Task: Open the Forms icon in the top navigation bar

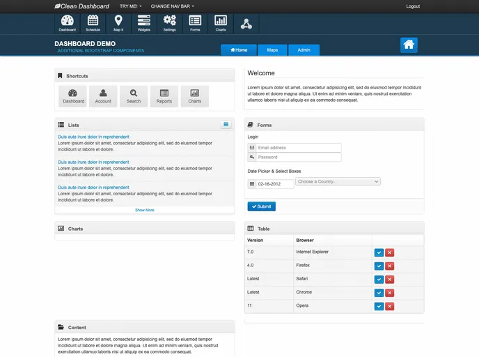Action: [195, 24]
